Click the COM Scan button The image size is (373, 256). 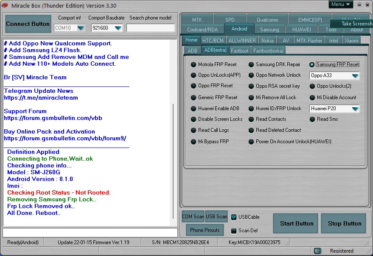193,217
